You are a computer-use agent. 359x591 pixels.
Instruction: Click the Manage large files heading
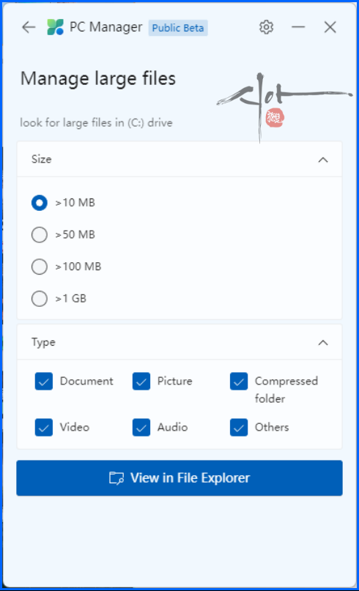(98, 79)
